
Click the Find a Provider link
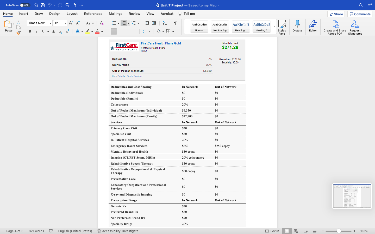coord(135,76)
